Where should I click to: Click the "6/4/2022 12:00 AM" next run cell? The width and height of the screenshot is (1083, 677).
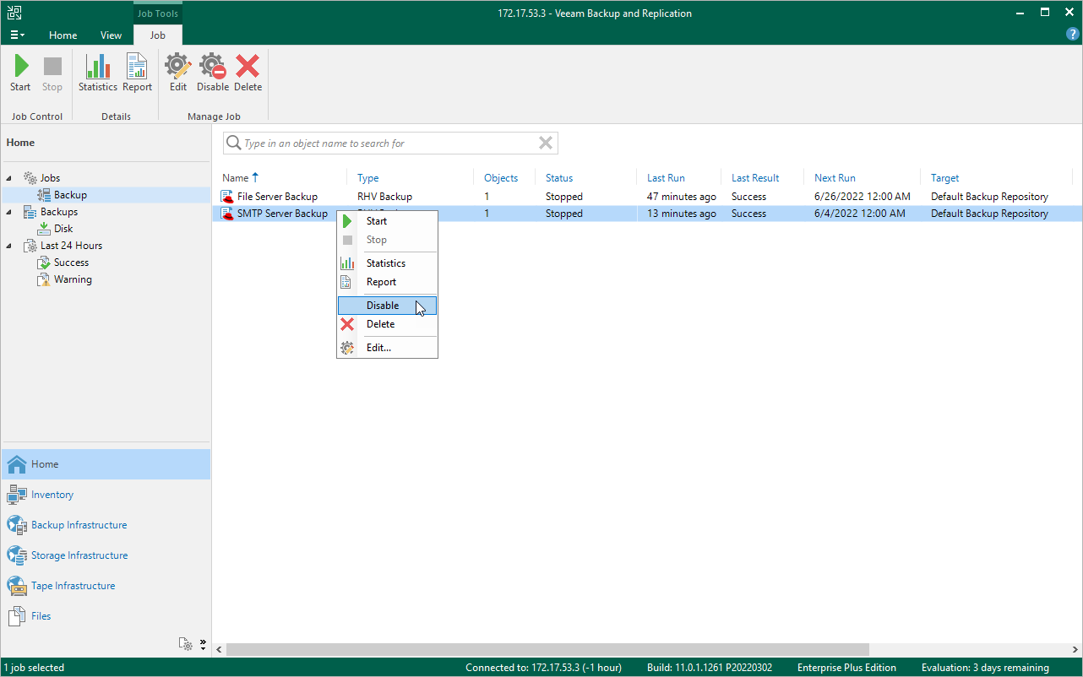point(860,214)
